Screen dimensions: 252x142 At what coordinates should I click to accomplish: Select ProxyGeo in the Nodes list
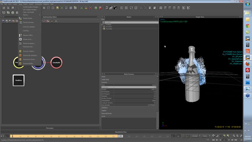[109, 29]
